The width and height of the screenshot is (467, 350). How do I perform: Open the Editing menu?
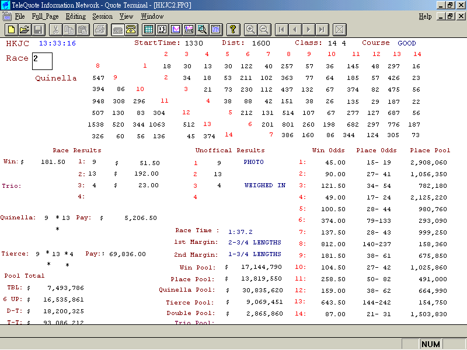(76, 16)
